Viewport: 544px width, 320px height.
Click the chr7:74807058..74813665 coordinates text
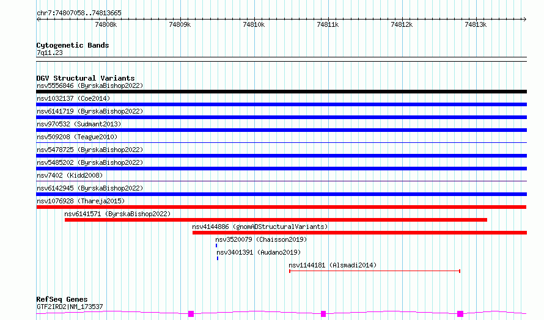(79, 13)
